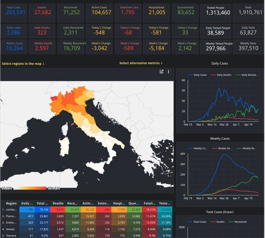Select the Intensive Care 1,795 scorecard
The width and height of the screenshot is (265, 238).
128,13
